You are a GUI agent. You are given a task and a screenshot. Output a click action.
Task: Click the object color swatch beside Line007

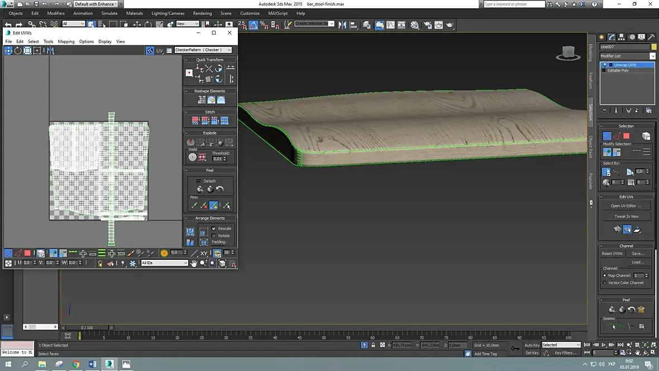click(654, 47)
